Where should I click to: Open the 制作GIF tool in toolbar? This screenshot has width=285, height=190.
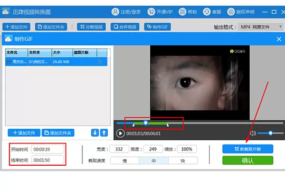(157, 27)
